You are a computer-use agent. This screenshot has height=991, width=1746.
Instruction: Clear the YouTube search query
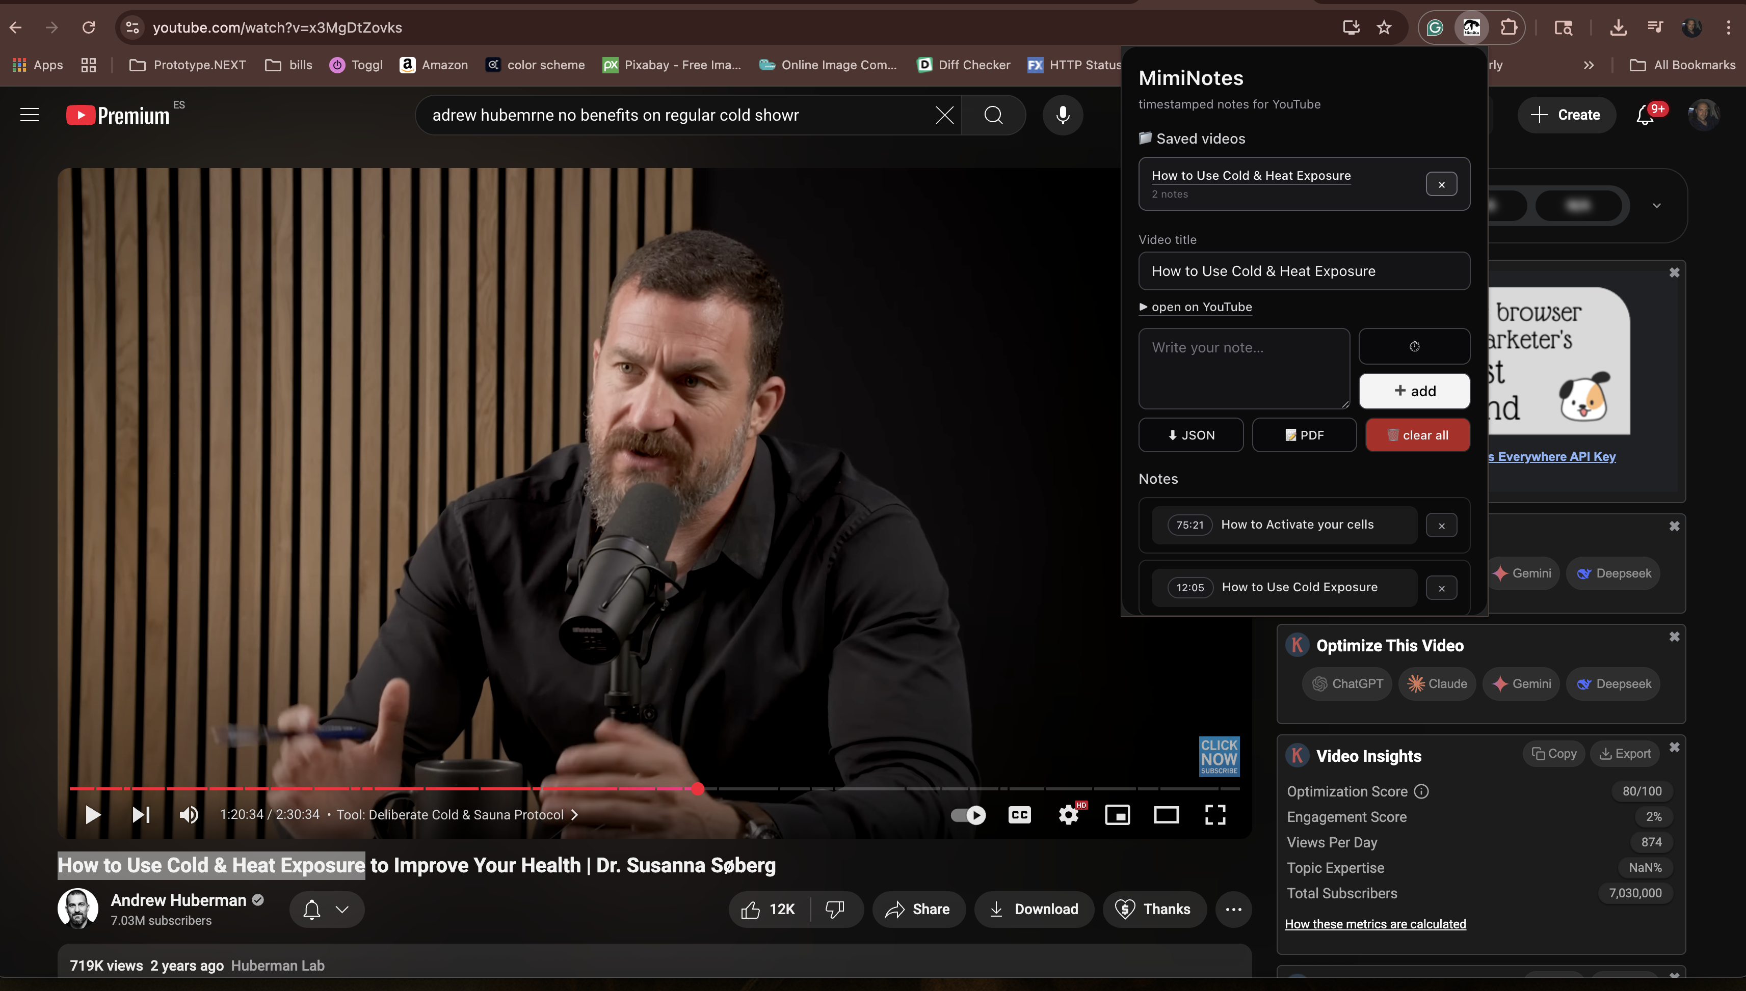point(944,115)
